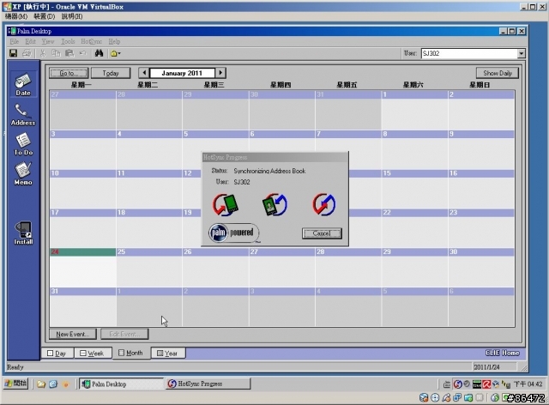Image resolution: width=549 pixels, height=405 pixels.
Task: Open the VirtualBox 說明(H) menu
Action: (x=72, y=16)
